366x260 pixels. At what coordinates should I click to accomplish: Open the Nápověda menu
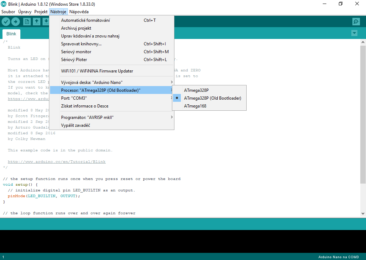coord(79,12)
